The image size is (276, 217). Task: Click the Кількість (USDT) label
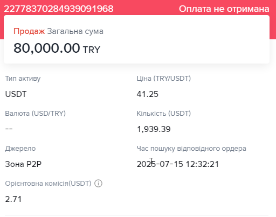[x=164, y=114]
